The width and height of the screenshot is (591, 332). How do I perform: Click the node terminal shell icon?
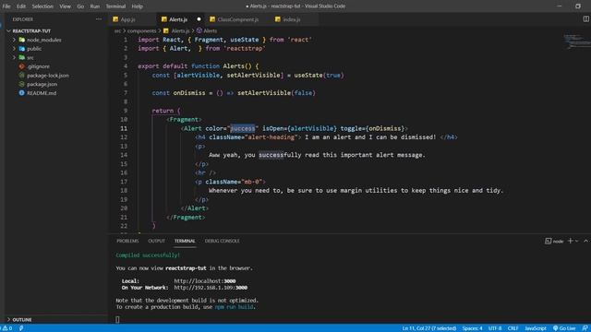548,241
